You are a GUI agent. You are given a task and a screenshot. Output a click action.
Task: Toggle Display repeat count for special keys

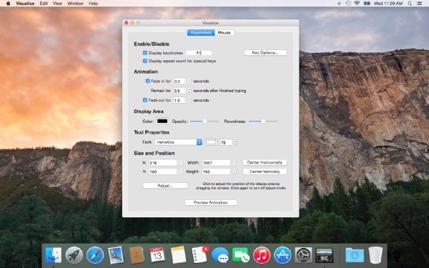(x=145, y=61)
